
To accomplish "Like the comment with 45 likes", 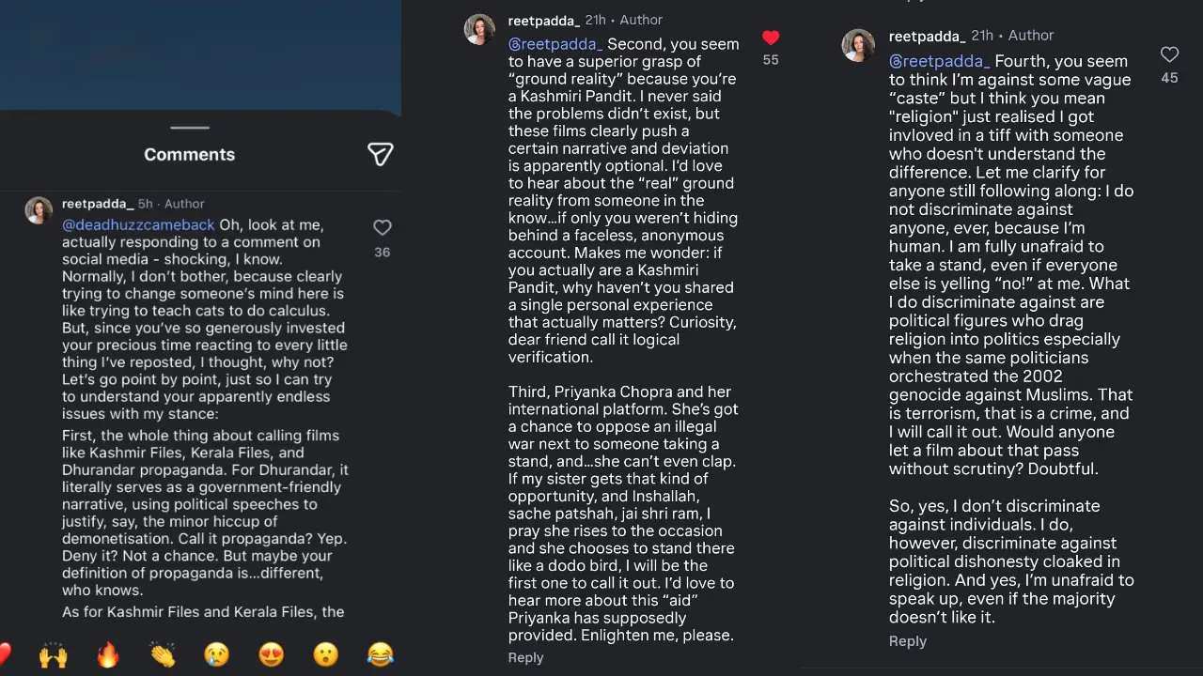I will tap(1169, 54).
